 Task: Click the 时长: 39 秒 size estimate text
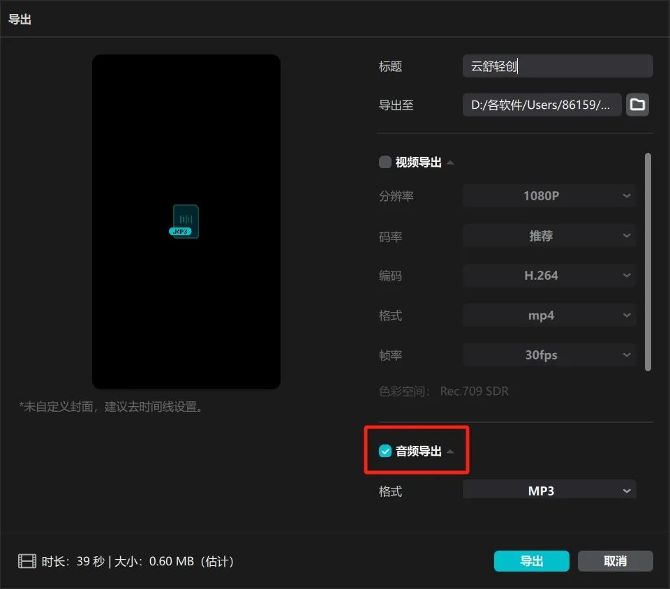pos(137,561)
